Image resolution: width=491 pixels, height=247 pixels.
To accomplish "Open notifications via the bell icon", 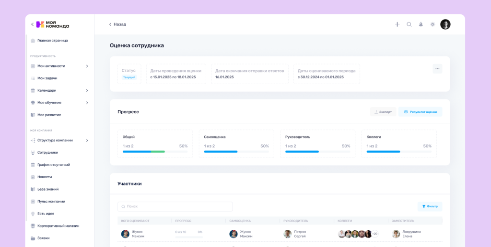I will click(421, 24).
